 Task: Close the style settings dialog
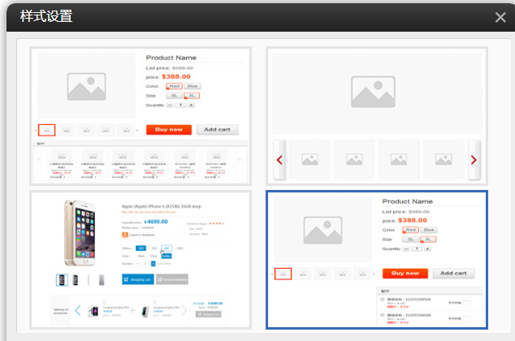500,16
